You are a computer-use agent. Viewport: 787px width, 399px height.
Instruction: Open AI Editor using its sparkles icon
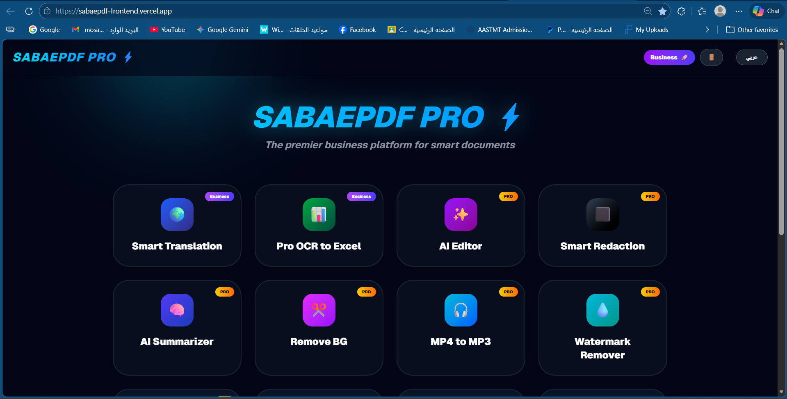(x=461, y=214)
